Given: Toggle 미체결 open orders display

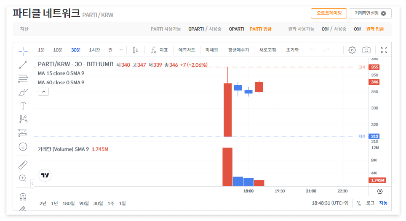Looking at the screenshot, I should click(x=211, y=50).
